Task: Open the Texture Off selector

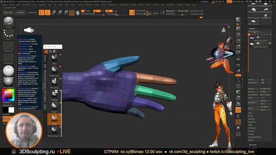Action: pos(8,58)
